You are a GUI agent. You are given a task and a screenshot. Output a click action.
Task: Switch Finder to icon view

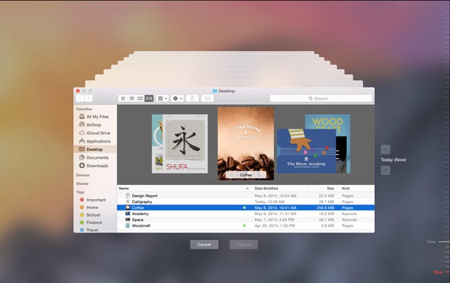click(x=123, y=98)
